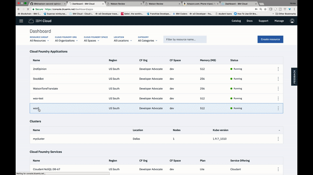This screenshot has width=313, height=175.
Task: Open the Support menu item
Action: point(263,21)
